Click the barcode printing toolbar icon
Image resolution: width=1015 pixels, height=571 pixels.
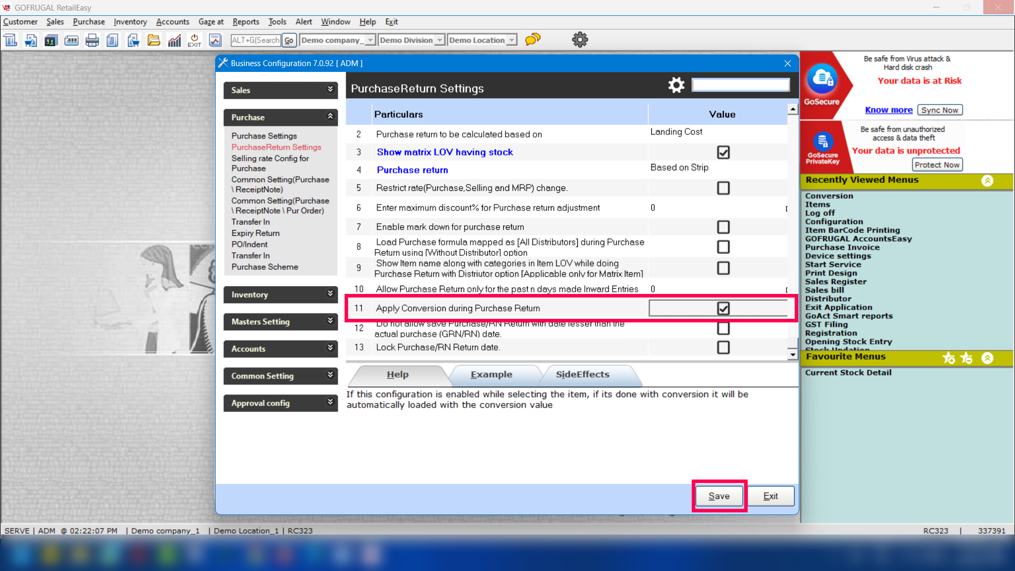(71, 40)
